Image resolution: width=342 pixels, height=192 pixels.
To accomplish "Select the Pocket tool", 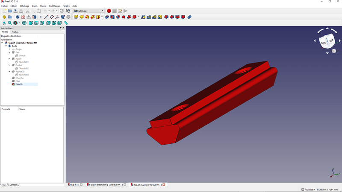I will pos(106,17).
